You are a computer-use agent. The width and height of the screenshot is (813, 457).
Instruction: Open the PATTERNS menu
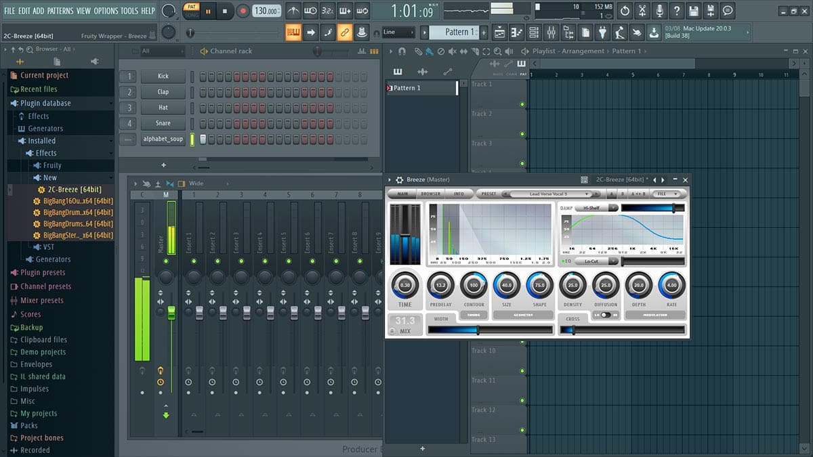pyautogui.click(x=60, y=11)
